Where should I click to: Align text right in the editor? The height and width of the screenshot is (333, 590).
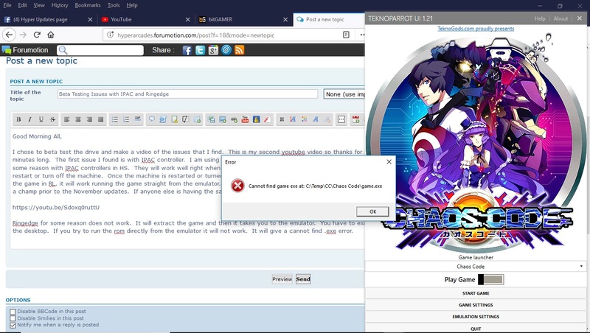(89, 119)
